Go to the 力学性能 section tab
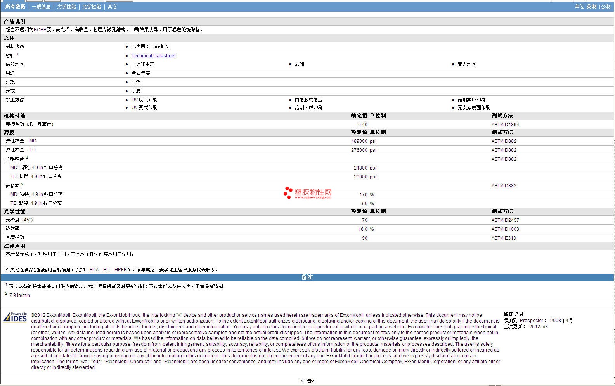The height and width of the screenshot is (386, 615). click(x=66, y=7)
